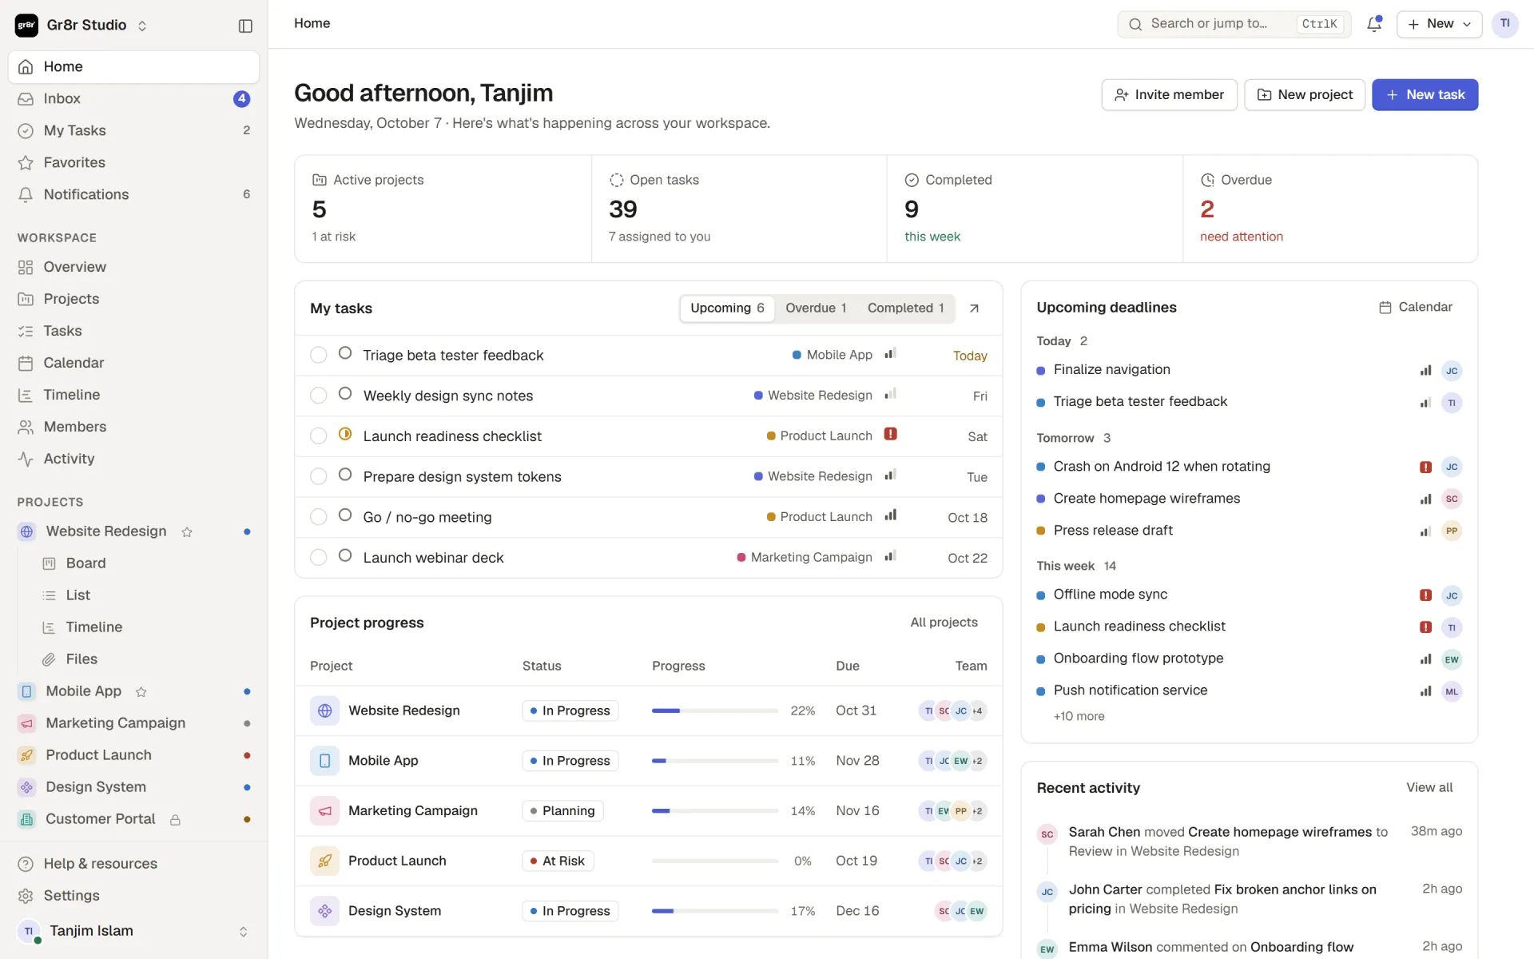This screenshot has height=959, width=1534.
Task: Check off Go / no-go meeting task
Action: click(x=318, y=517)
